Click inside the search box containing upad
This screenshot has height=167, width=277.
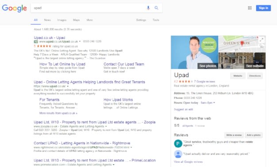point(88,8)
